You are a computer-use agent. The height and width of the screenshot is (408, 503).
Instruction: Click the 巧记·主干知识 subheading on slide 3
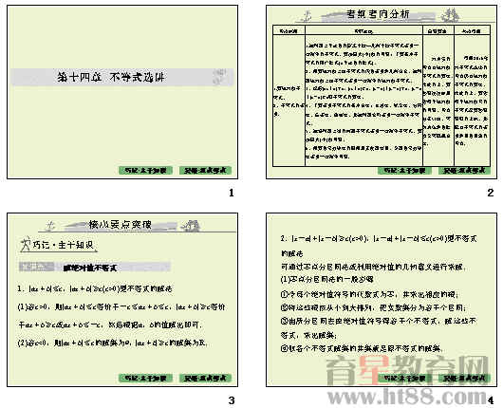[64, 245]
